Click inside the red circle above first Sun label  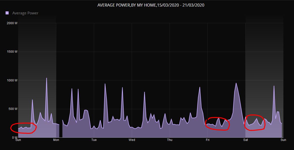pos(23,128)
